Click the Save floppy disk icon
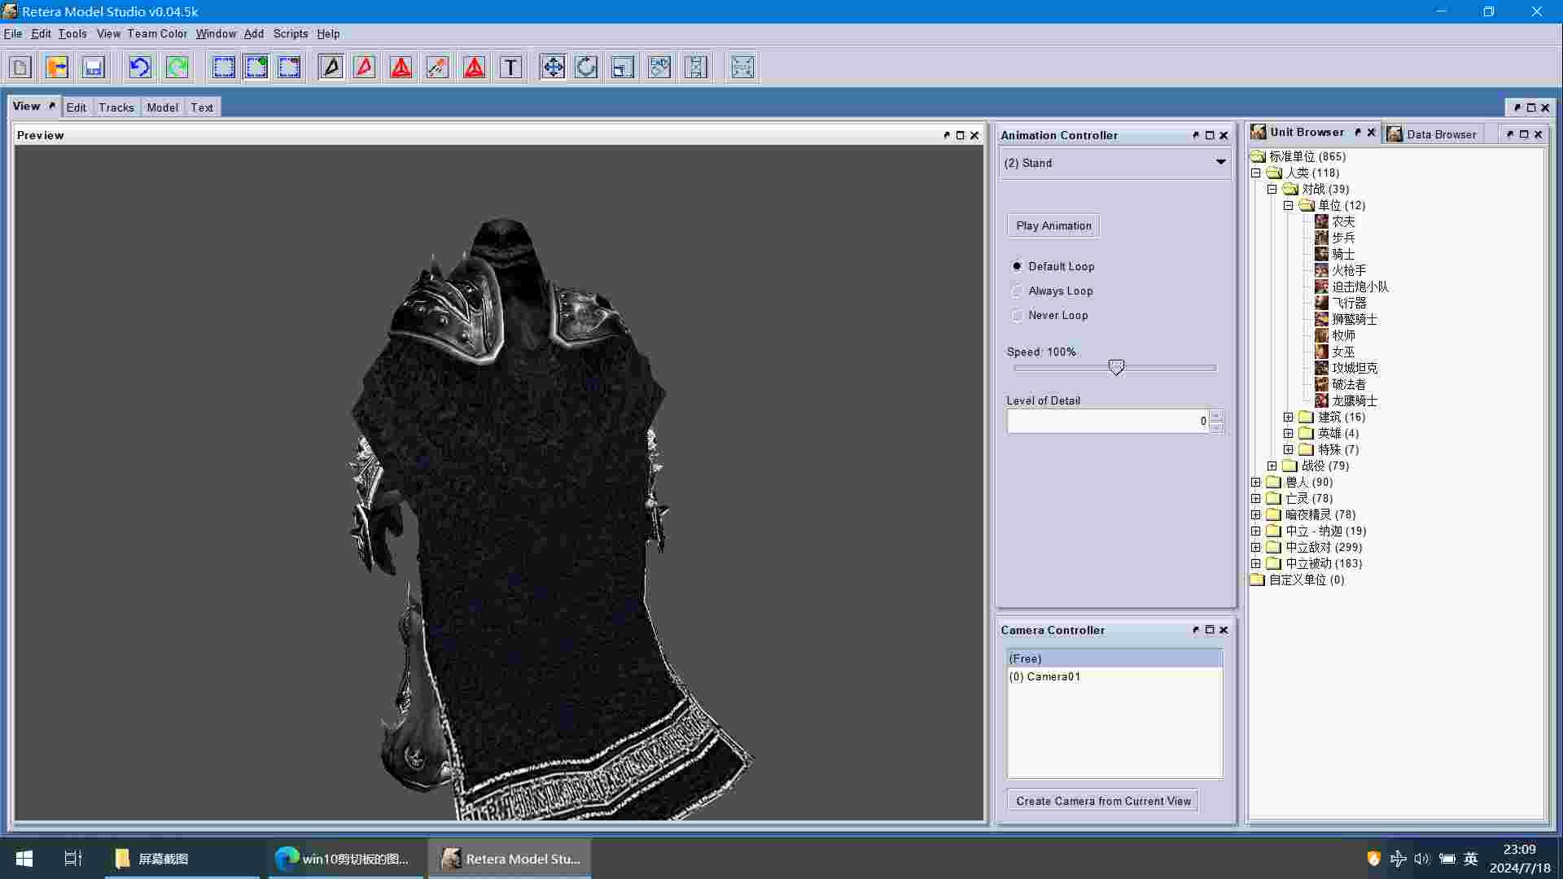The image size is (1563, 879). tap(94, 67)
